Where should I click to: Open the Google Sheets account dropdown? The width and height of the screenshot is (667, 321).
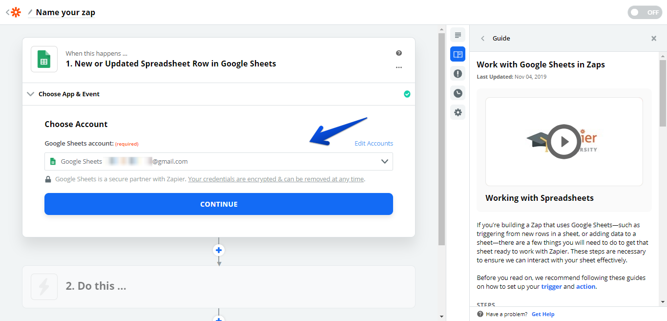click(x=219, y=162)
